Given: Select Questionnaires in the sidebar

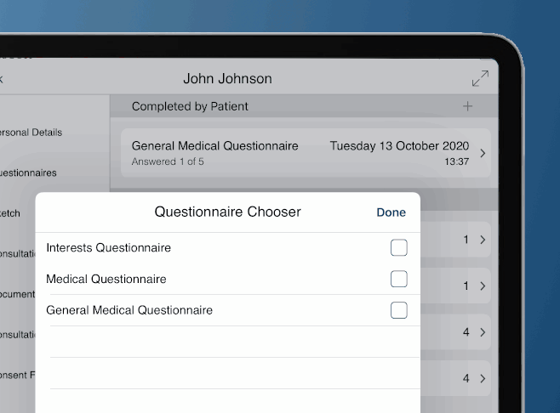Looking at the screenshot, I should tap(28, 173).
